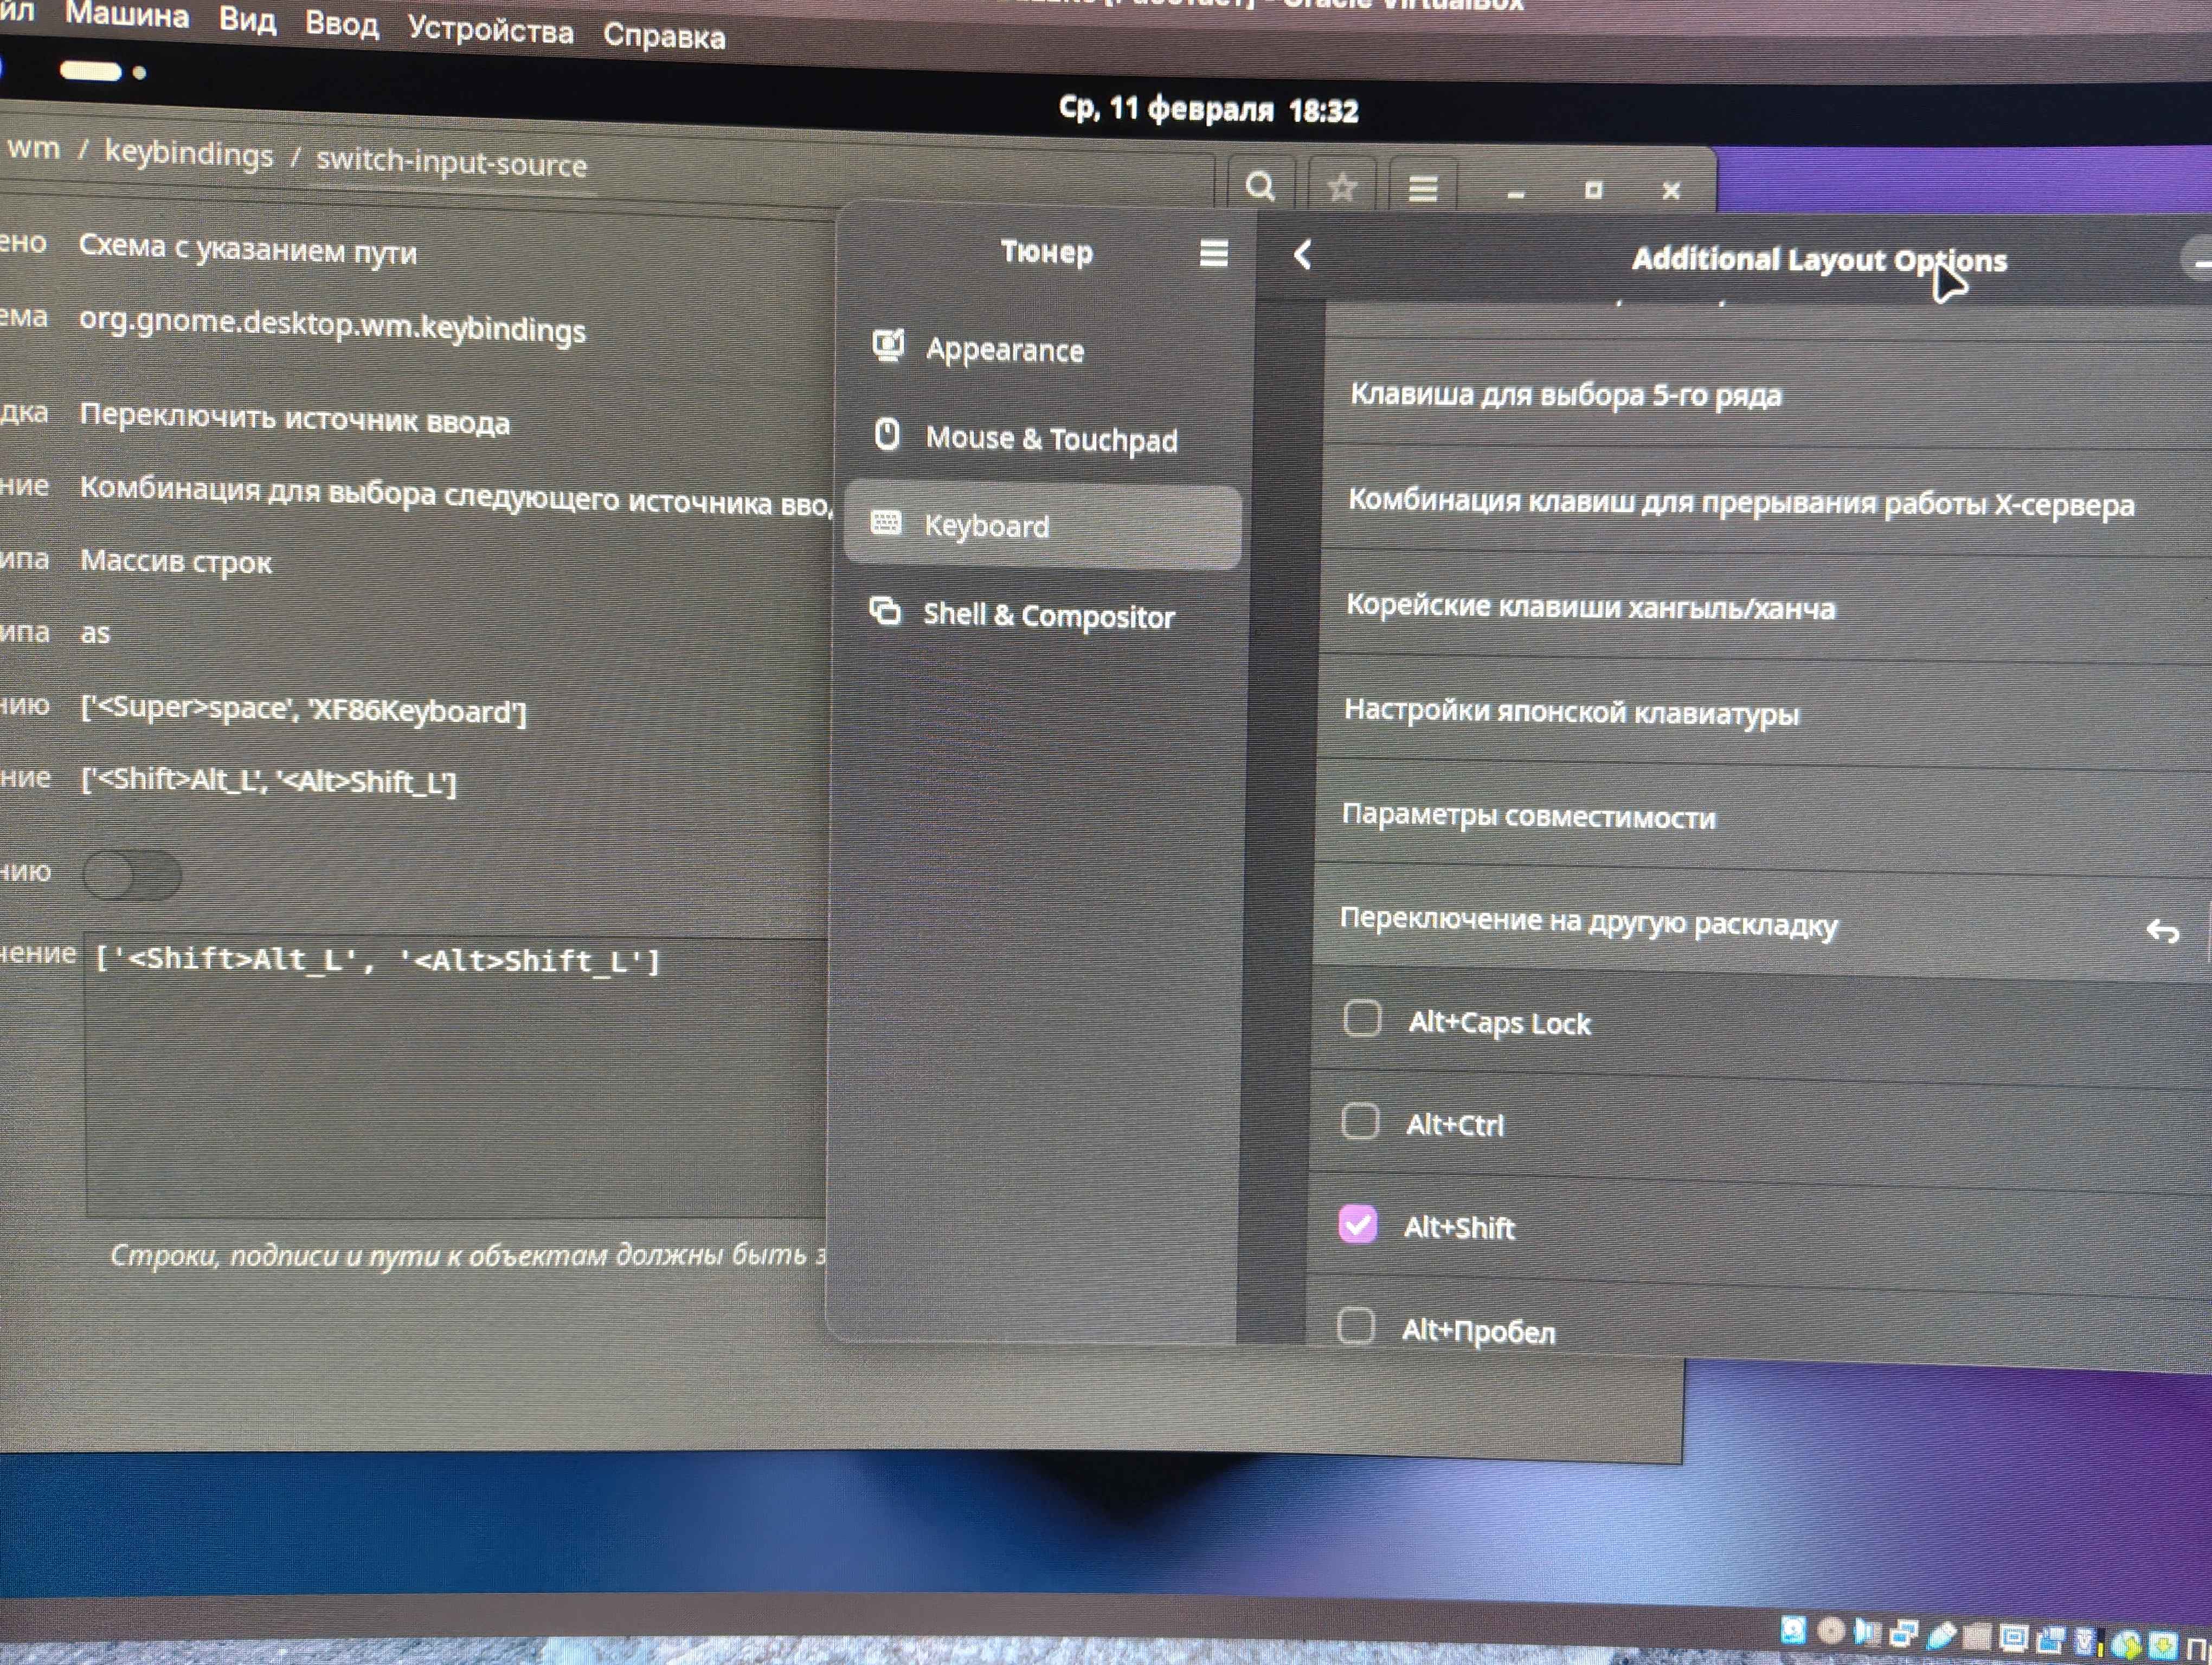Toggle the use default value switch

pos(132,874)
